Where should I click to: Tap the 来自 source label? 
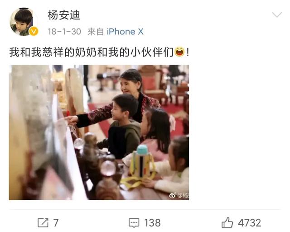coord(96,31)
